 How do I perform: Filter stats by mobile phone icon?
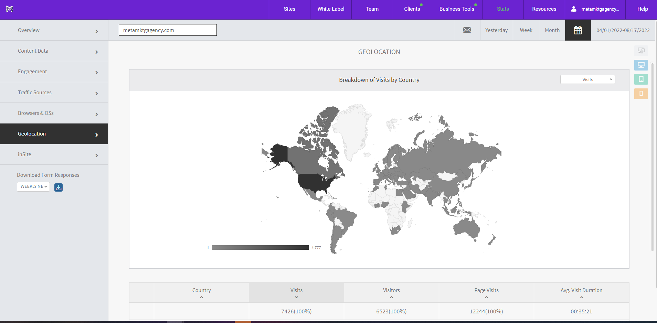point(641,94)
